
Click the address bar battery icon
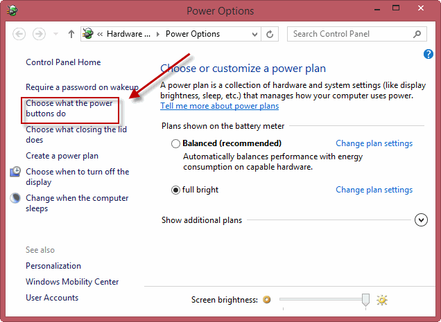(88, 34)
